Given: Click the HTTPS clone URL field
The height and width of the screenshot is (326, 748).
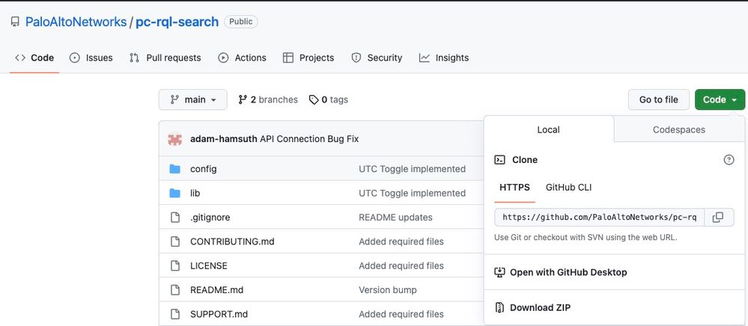Looking at the screenshot, I should point(599,218).
